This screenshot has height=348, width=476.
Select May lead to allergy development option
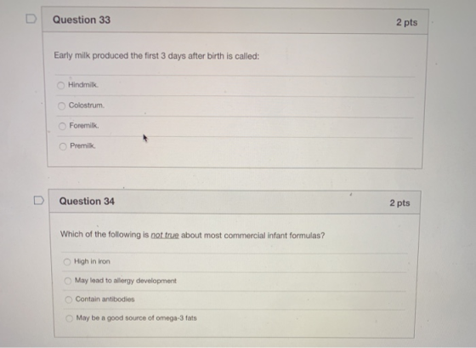pyautogui.click(x=68, y=281)
